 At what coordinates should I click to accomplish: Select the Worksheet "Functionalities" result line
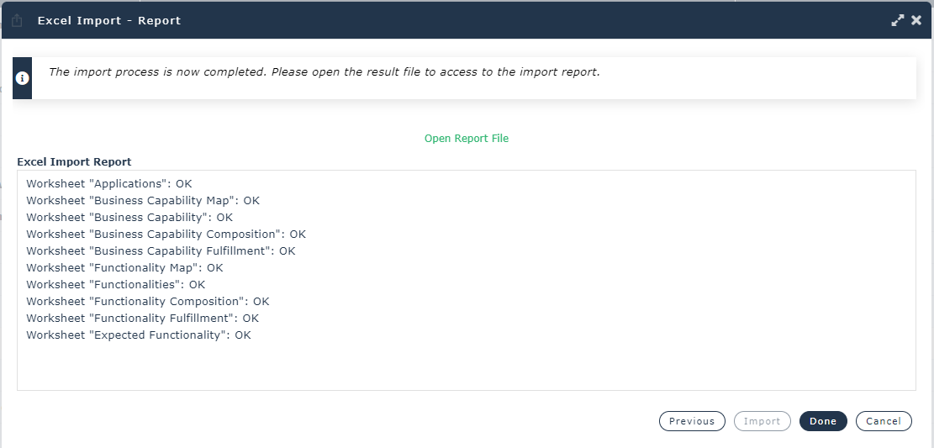click(116, 285)
